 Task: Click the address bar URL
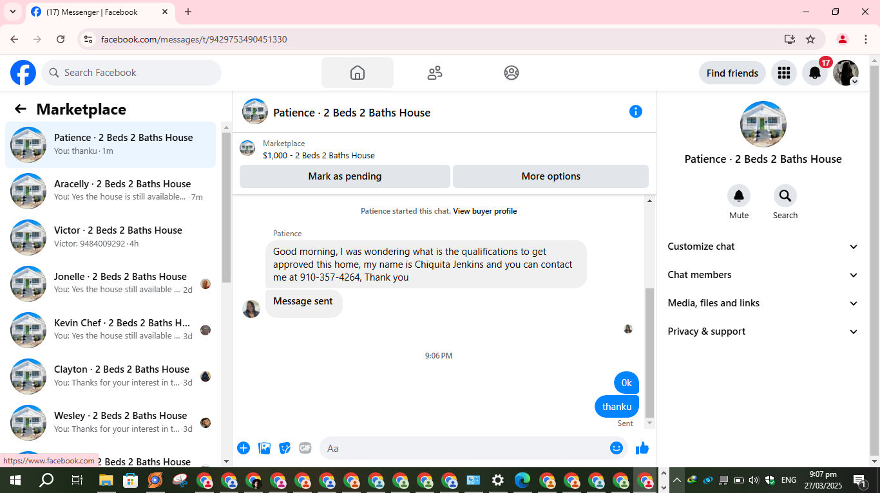coord(194,39)
